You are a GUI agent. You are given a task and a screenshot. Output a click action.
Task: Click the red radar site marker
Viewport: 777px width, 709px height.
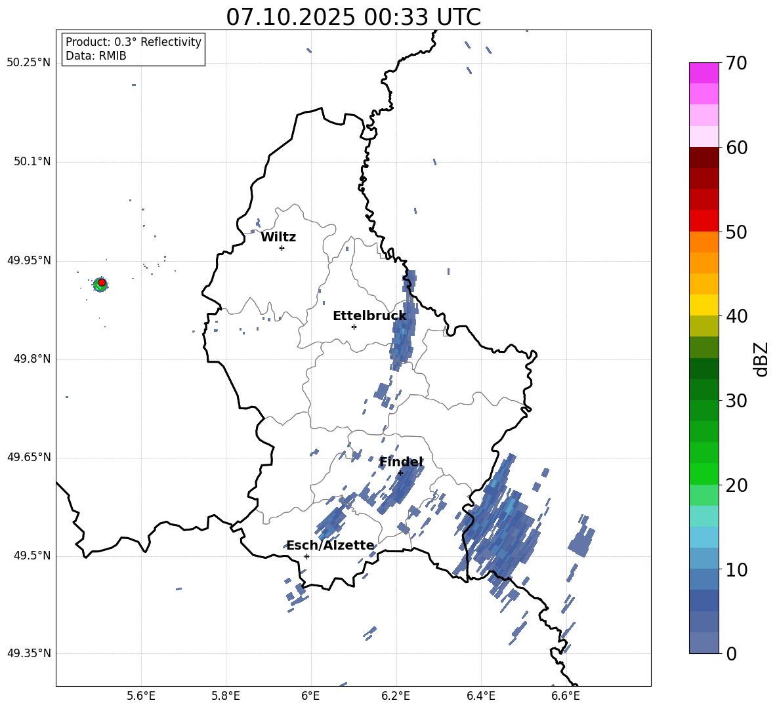click(x=102, y=283)
